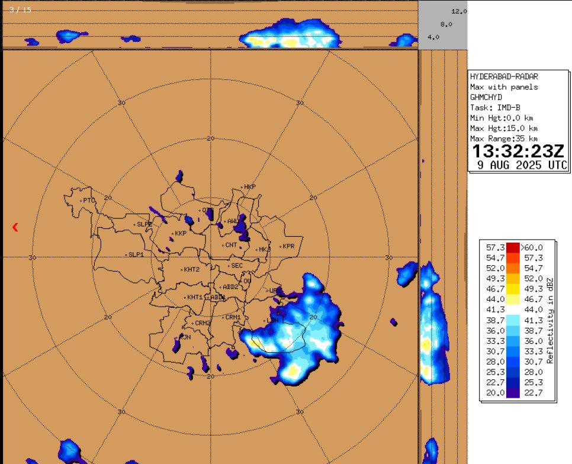Click the SLP2 station label

click(x=144, y=224)
